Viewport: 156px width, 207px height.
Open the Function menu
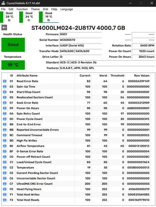click(x=22, y=9)
